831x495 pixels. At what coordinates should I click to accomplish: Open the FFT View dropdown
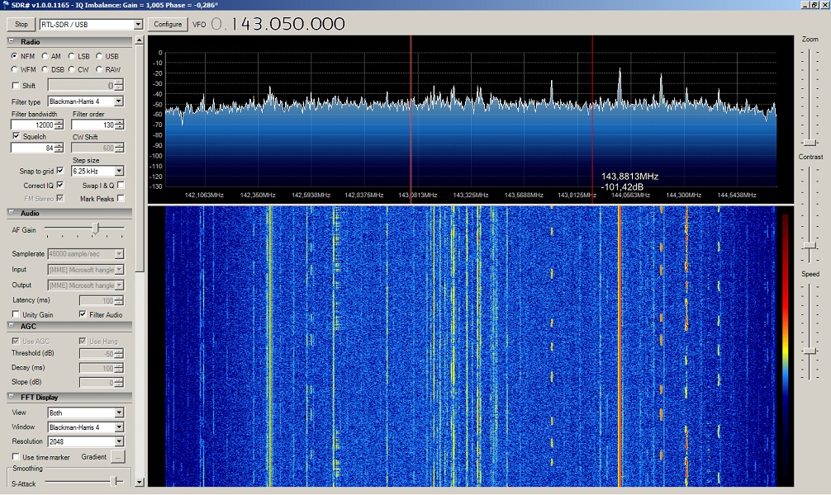[x=118, y=412]
